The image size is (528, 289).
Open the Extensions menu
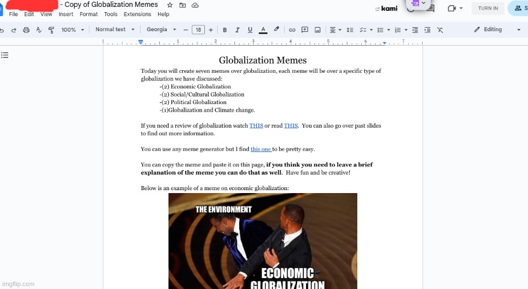point(137,14)
